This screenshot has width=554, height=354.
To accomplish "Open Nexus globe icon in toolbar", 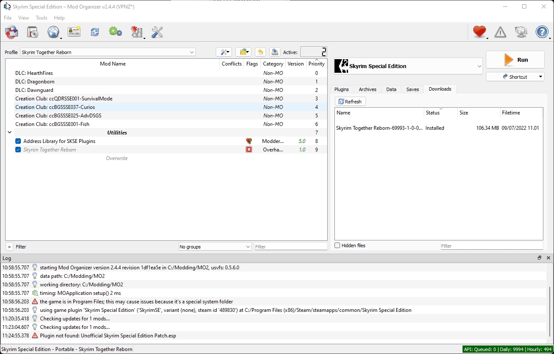I will pyautogui.click(x=53, y=32).
